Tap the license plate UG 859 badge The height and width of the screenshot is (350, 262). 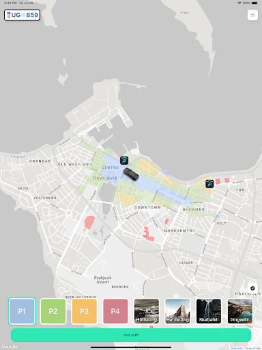tap(22, 15)
